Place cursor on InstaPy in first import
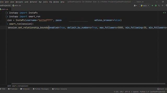 (33, 13)
